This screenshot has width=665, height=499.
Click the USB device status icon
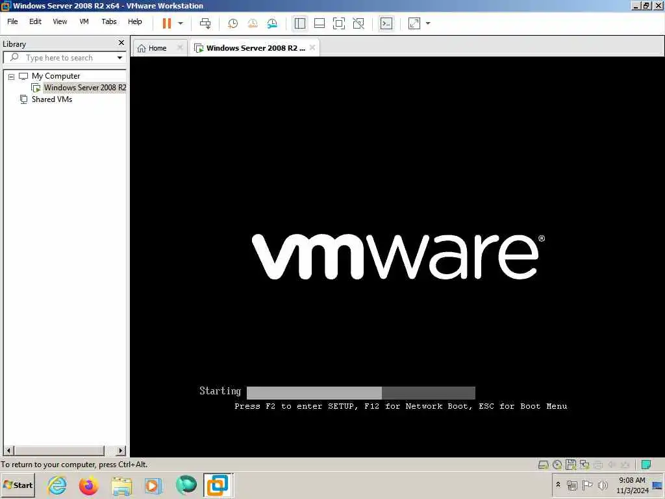click(625, 465)
